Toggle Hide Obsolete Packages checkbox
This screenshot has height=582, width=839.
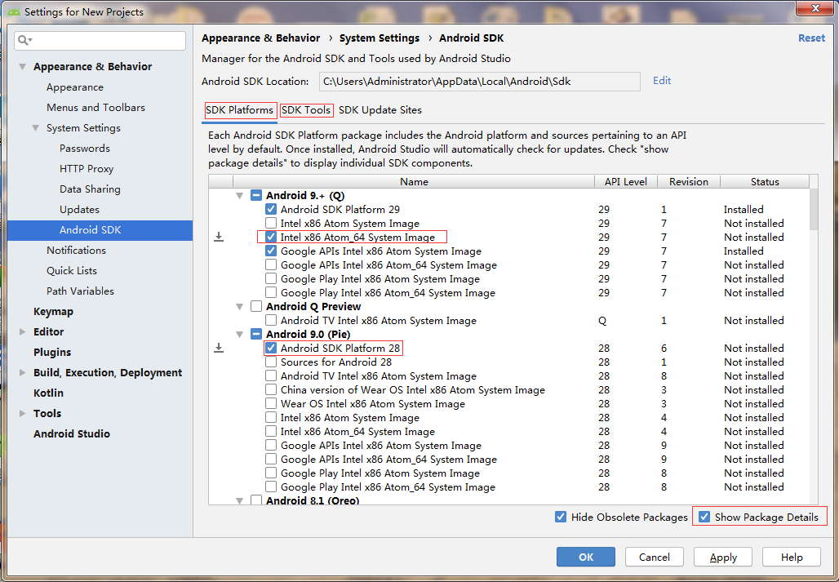[561, 517]
